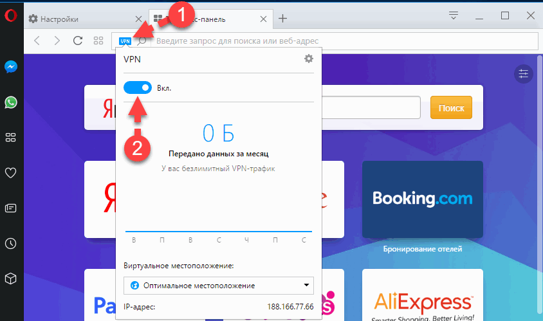Viewport: 543px width, 321px height.
Task: Click the blue VPN badge in address bar
Action: coord(125,41)
